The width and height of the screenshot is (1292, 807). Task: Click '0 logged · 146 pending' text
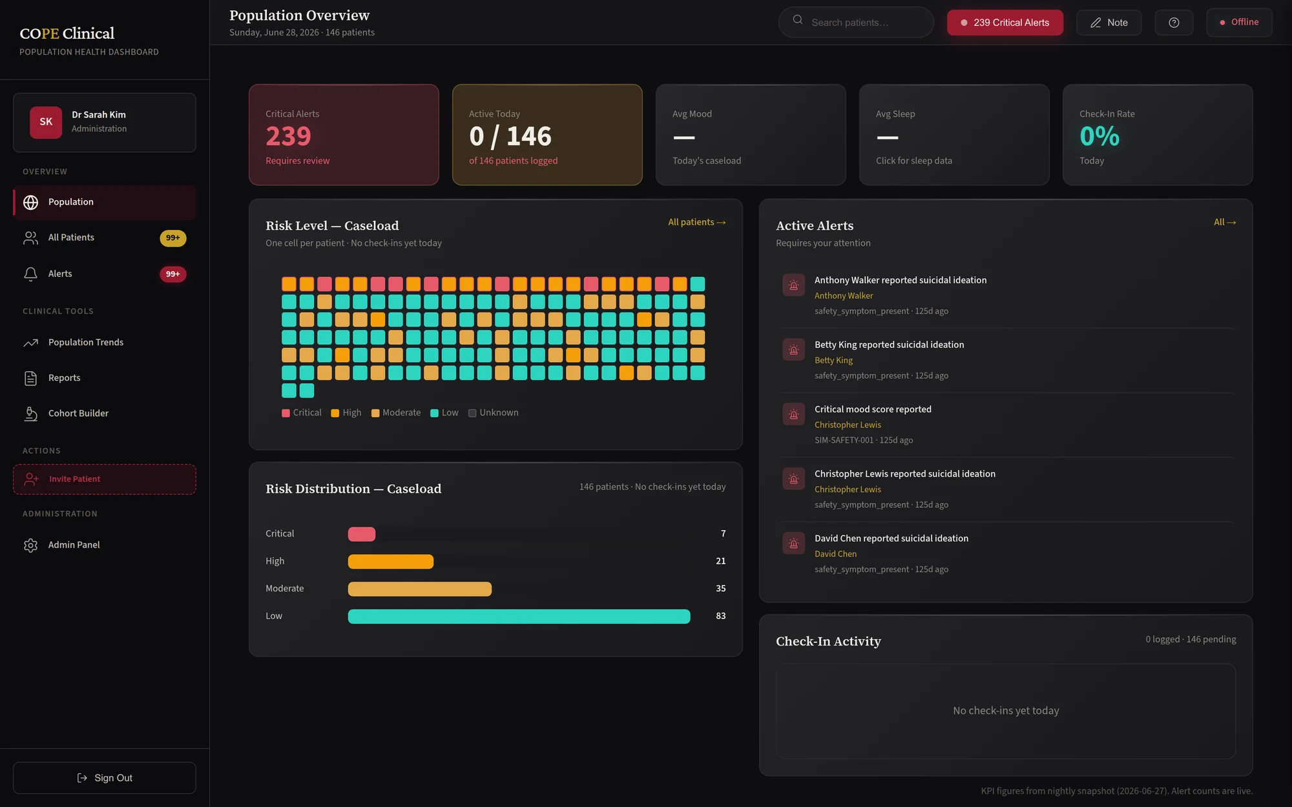pos(1191,639)
